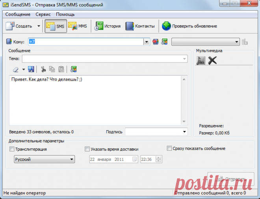
Task: Switch to SMS mode in toolbar
Action: pos(56,26)
